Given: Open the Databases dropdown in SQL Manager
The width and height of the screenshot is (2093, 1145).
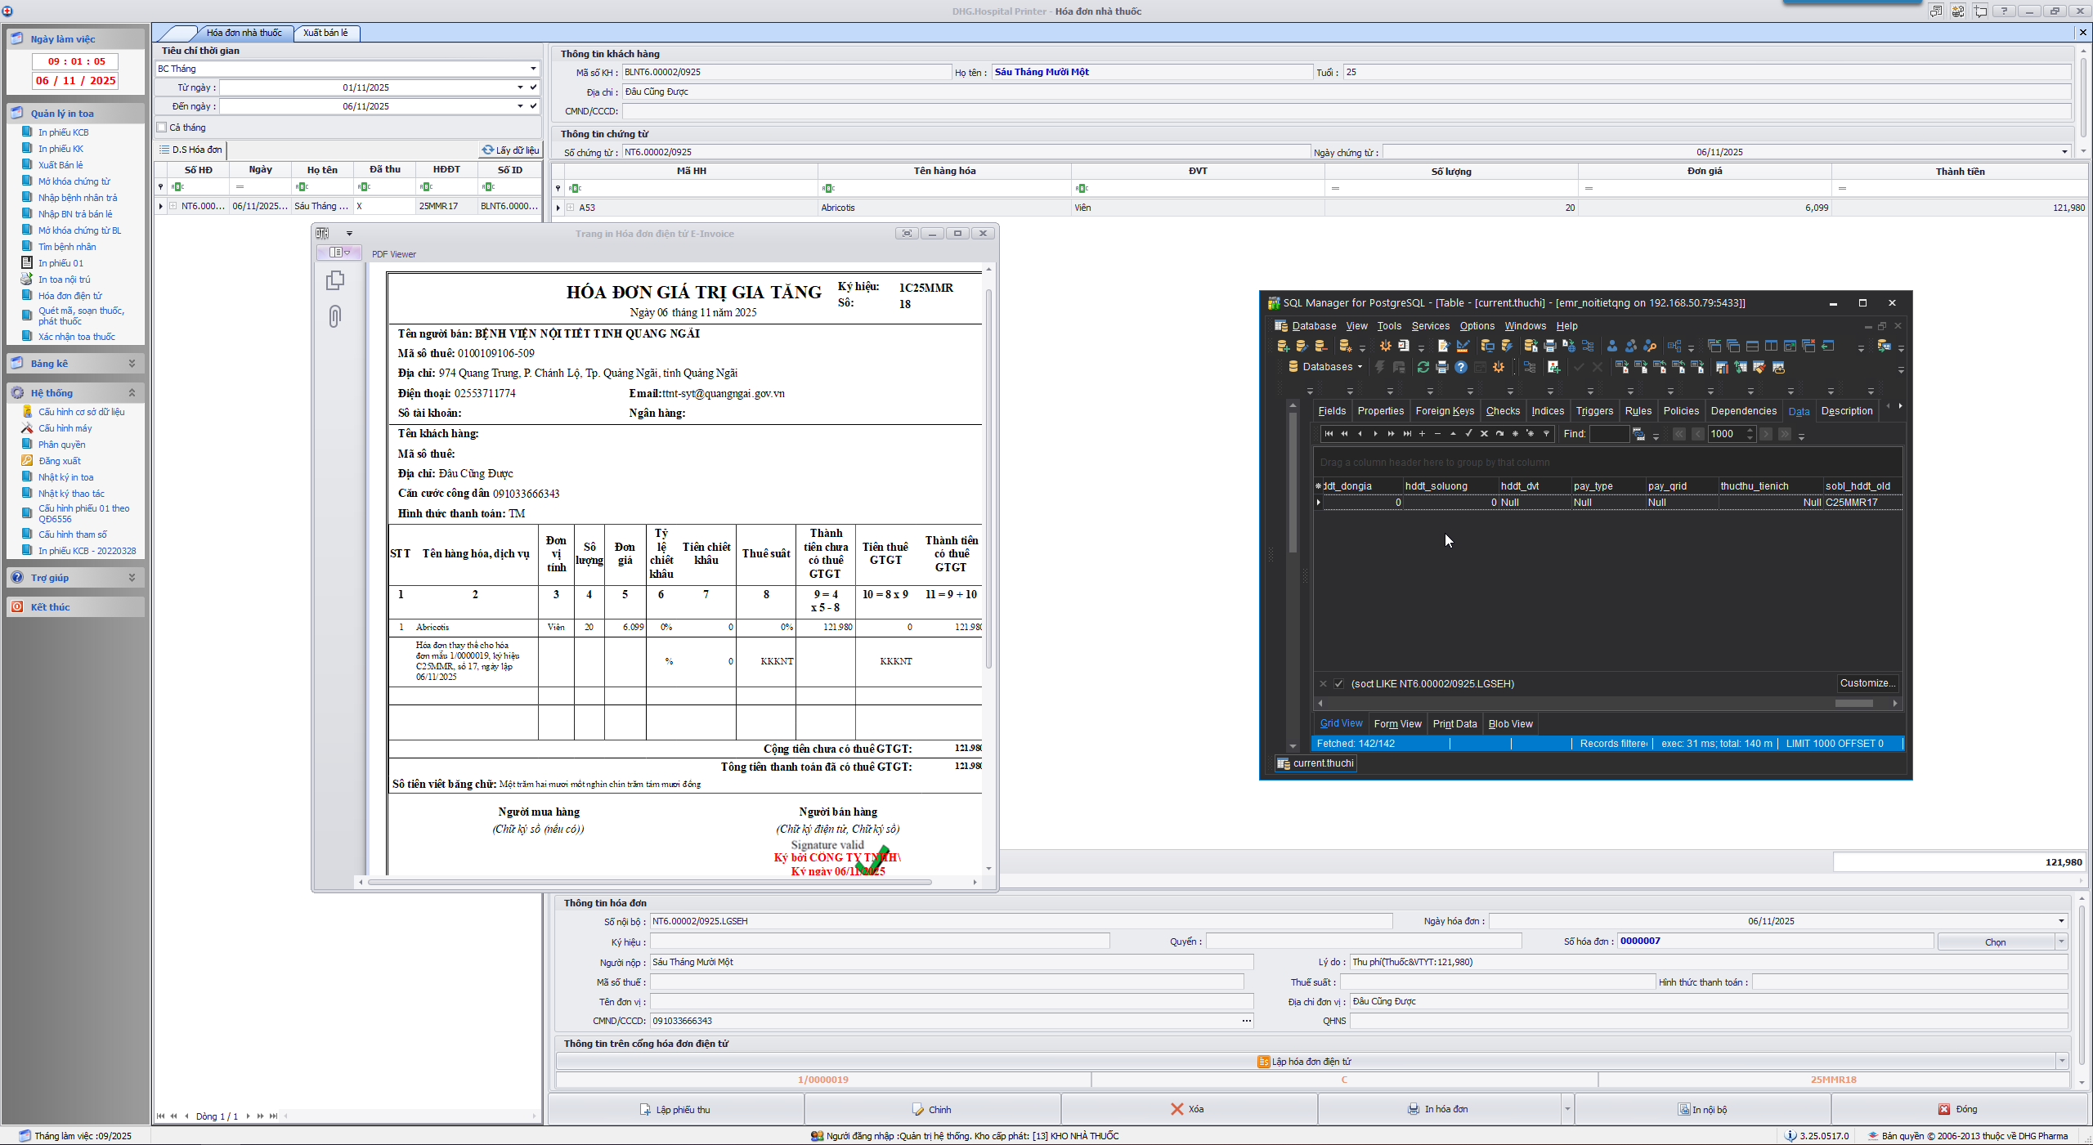Looking at the screenshot, I should 1360,367.
